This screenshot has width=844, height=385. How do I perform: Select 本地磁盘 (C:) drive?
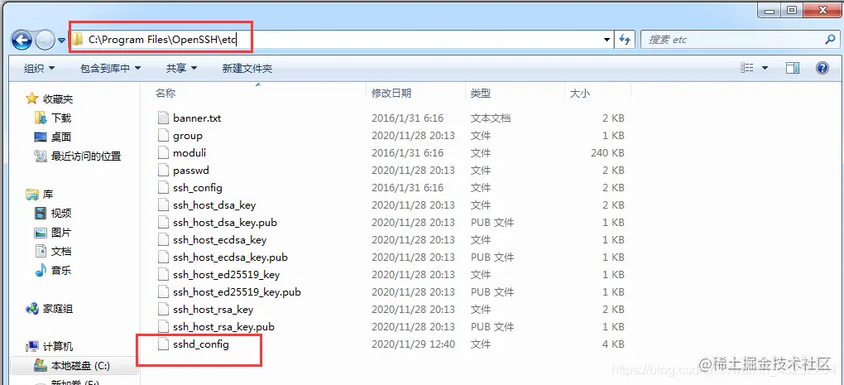click(x=81, y=366)
